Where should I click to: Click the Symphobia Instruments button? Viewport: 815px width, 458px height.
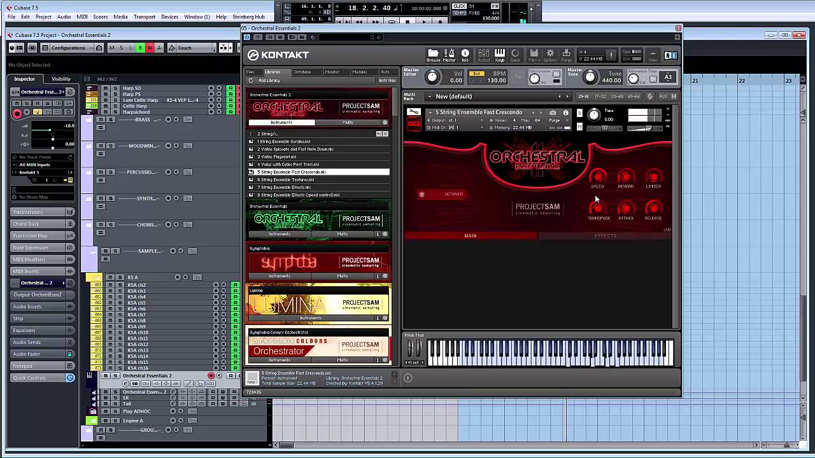(280, 276)
